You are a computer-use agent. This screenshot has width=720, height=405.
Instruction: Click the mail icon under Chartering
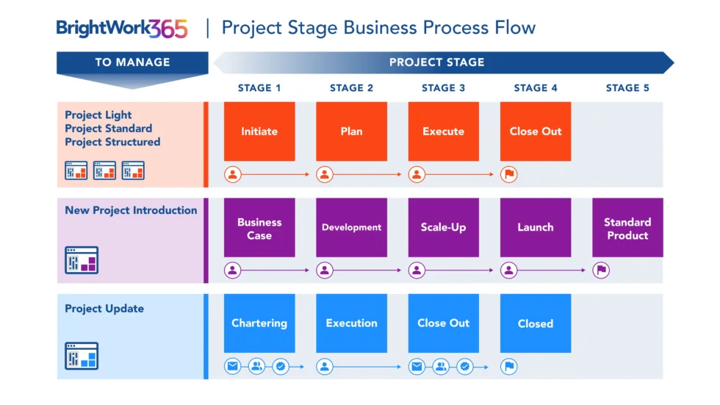(233, 366)
